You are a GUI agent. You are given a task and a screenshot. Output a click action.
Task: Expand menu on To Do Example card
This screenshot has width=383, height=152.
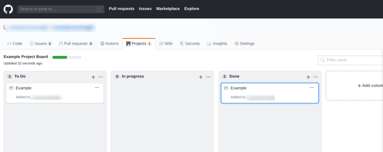97,88
